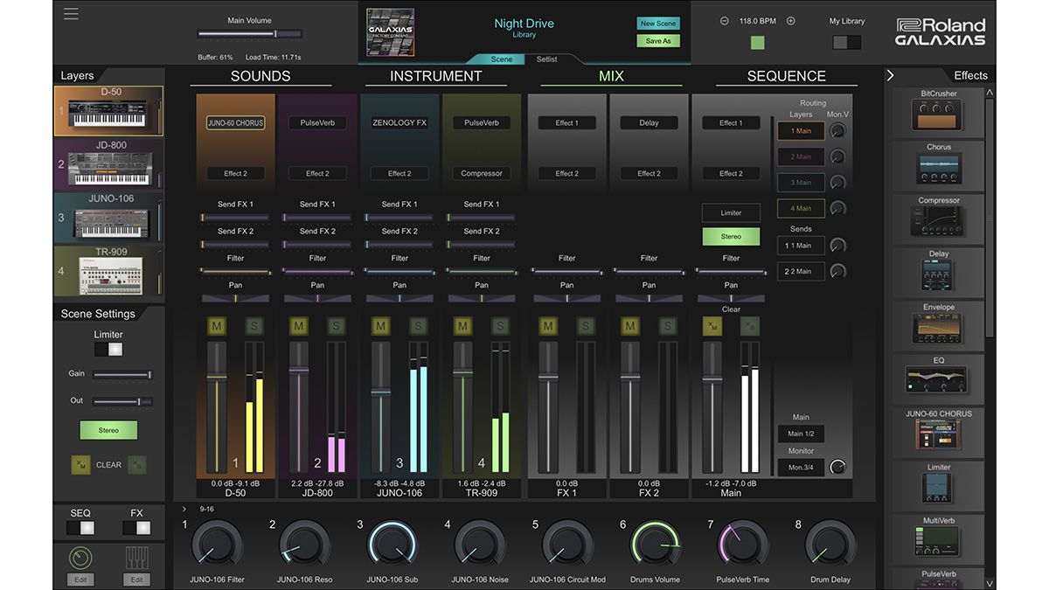
Task: Adjust the Main Volume slider
Action: click(x=250, y=34)
